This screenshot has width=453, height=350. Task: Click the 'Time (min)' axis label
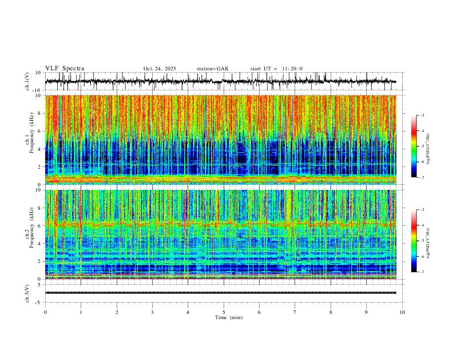pyautogui.click(x=229, y=317)
